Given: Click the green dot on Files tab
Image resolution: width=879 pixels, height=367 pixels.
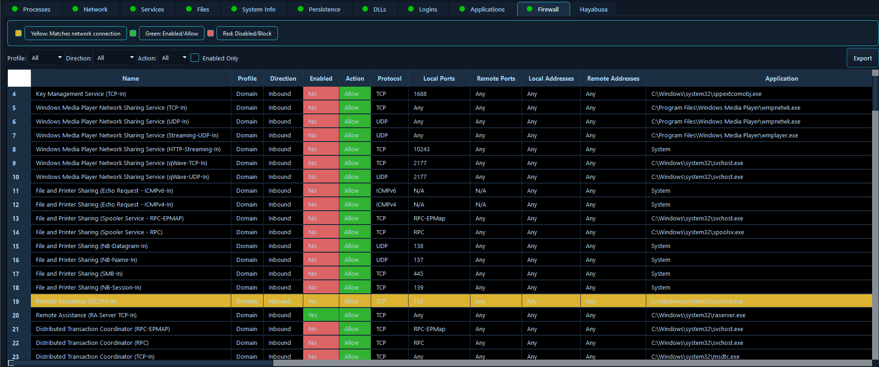Looking at the screenshot, I should click(189, 9).
